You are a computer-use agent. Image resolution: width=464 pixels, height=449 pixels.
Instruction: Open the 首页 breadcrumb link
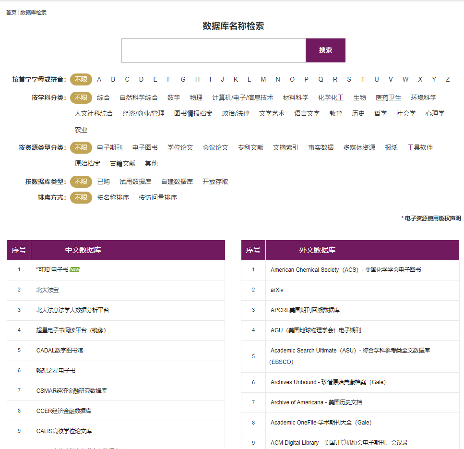[x=11, y=12]
